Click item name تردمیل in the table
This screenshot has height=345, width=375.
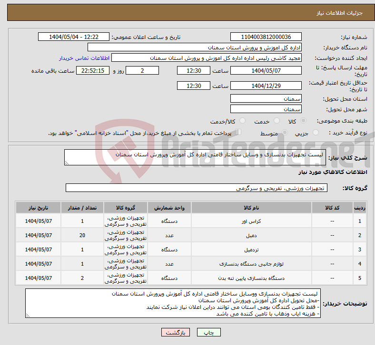[251, 250]
